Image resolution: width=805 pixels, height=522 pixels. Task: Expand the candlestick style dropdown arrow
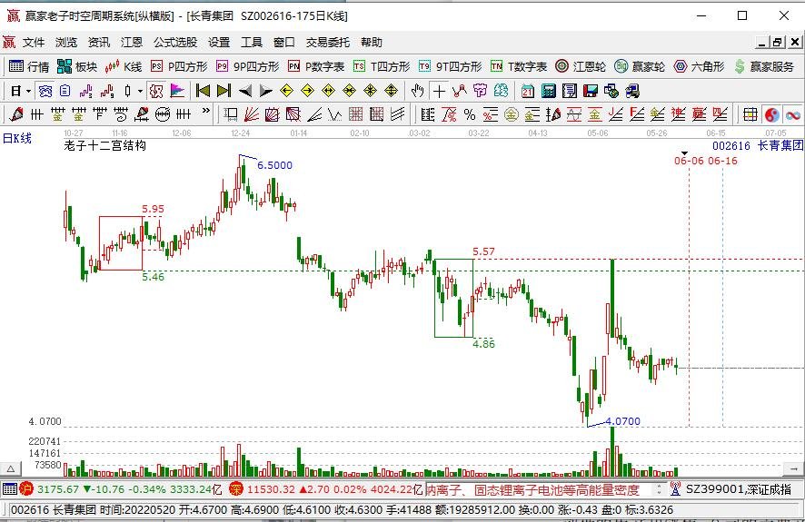pos(140,92)
